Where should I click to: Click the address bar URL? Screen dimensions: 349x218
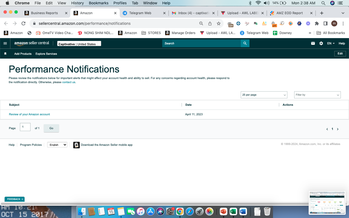(85, 23)
